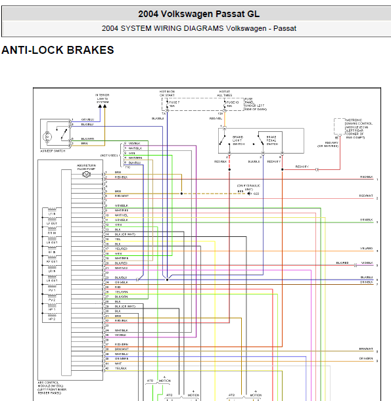Click the ABS return flow pump motor symbol
This screenshot has height=401, width=391.
tap(87, 175)
